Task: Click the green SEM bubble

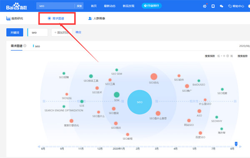Action: pos(117,95)
